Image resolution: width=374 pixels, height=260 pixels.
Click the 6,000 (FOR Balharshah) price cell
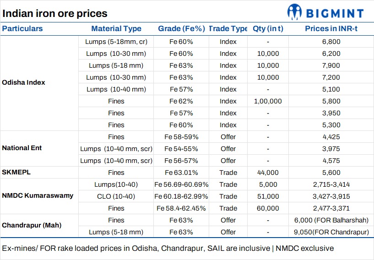[x=331, y=220]
